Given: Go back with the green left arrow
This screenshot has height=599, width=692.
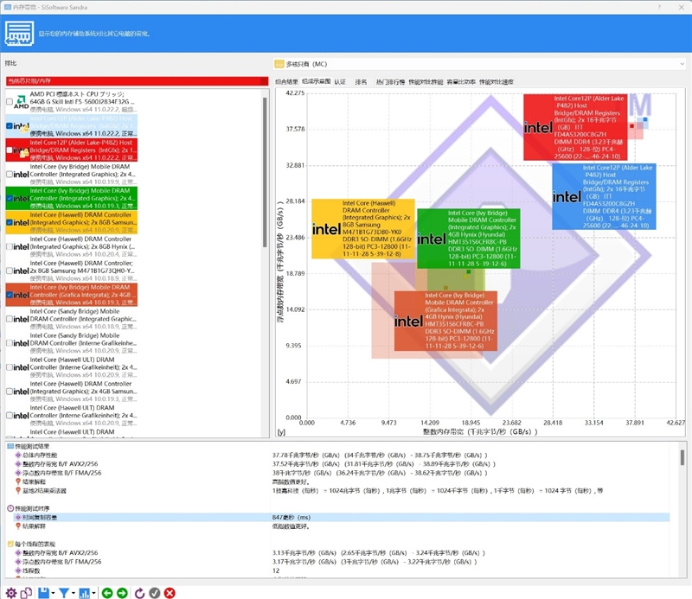Looking at the screenshot, I should [107, 592].
